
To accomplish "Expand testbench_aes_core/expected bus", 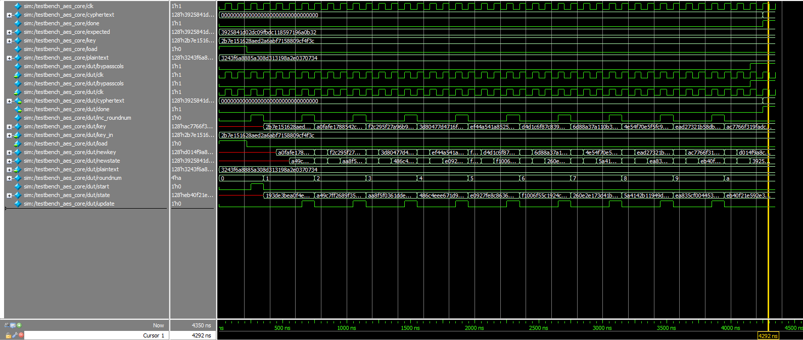I will click(x=9, y=32).
